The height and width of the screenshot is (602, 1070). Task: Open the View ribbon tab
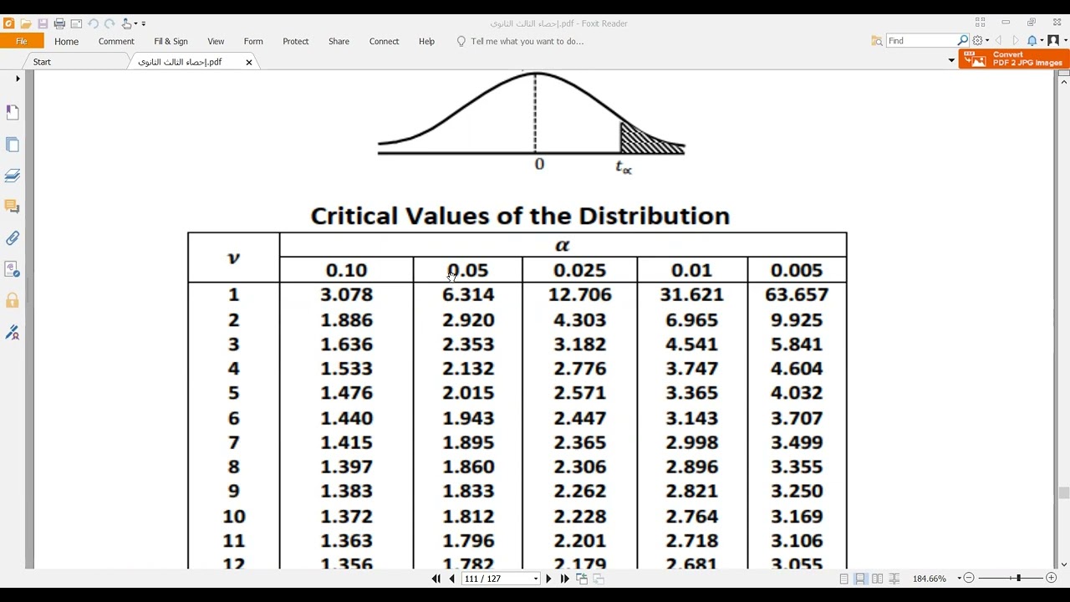tap(216, 41)
